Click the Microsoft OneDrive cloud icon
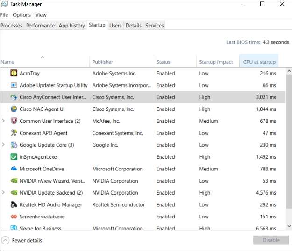 pos(14,169)
